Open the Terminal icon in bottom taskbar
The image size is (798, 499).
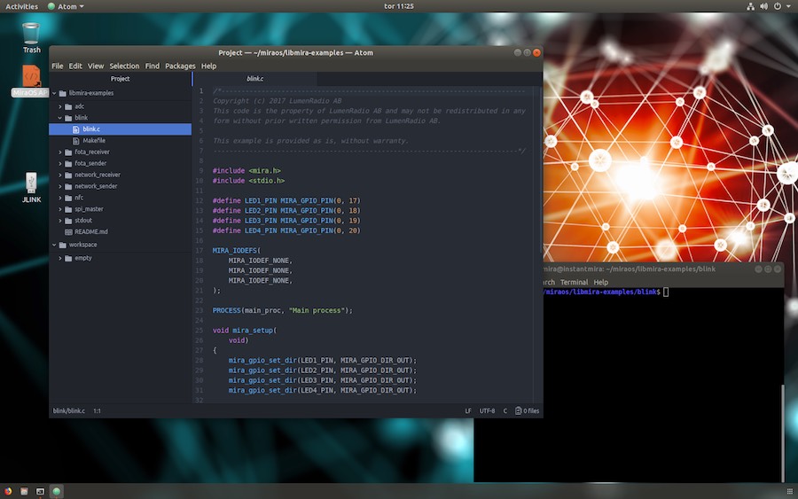pyautogui.click(x=40, y=491)
